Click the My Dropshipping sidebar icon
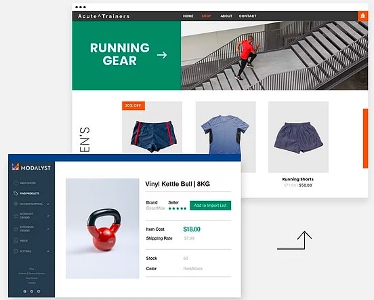374x300 pixels. pyautogui.click(x=16, y=204)
